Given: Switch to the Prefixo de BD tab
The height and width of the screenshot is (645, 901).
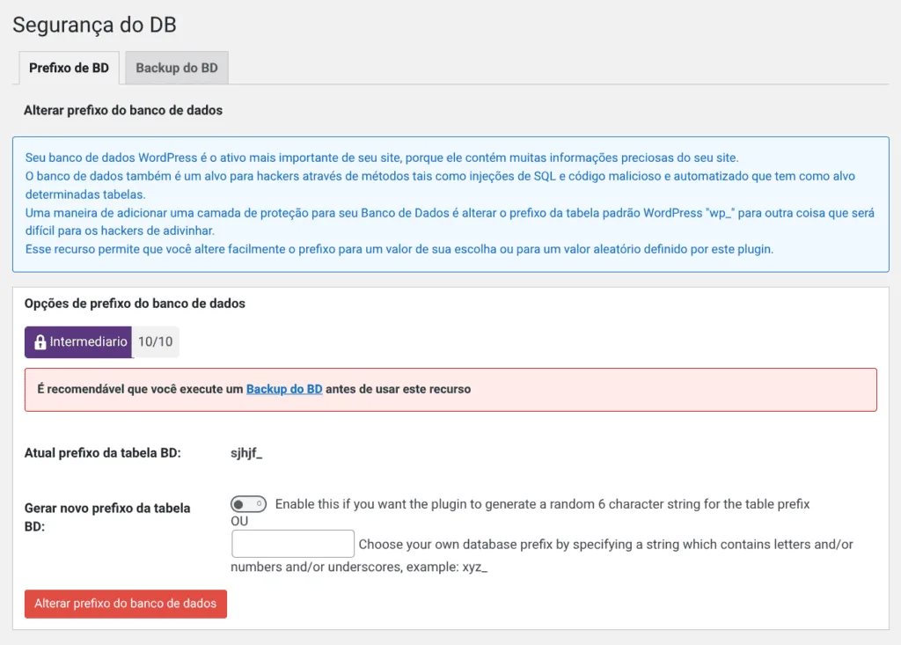Looking at the screenshot, I should point(69,68).
